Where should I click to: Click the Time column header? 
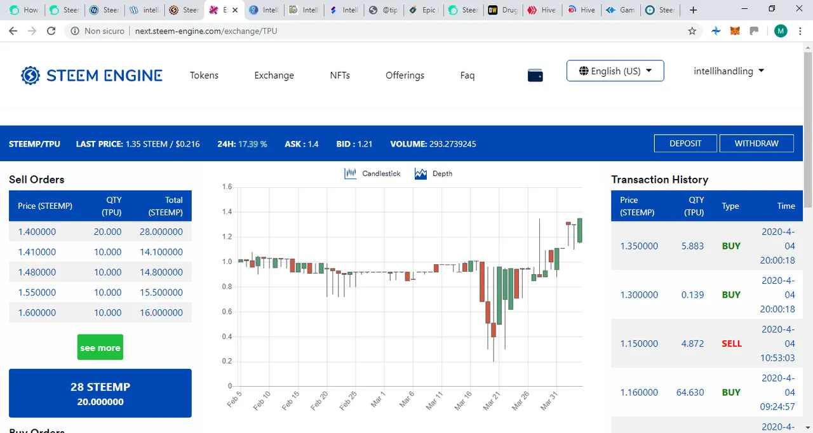coord(786,206)
